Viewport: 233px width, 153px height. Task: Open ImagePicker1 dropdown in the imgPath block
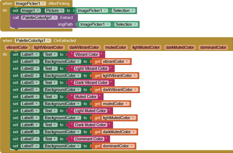tap(95, 24)
